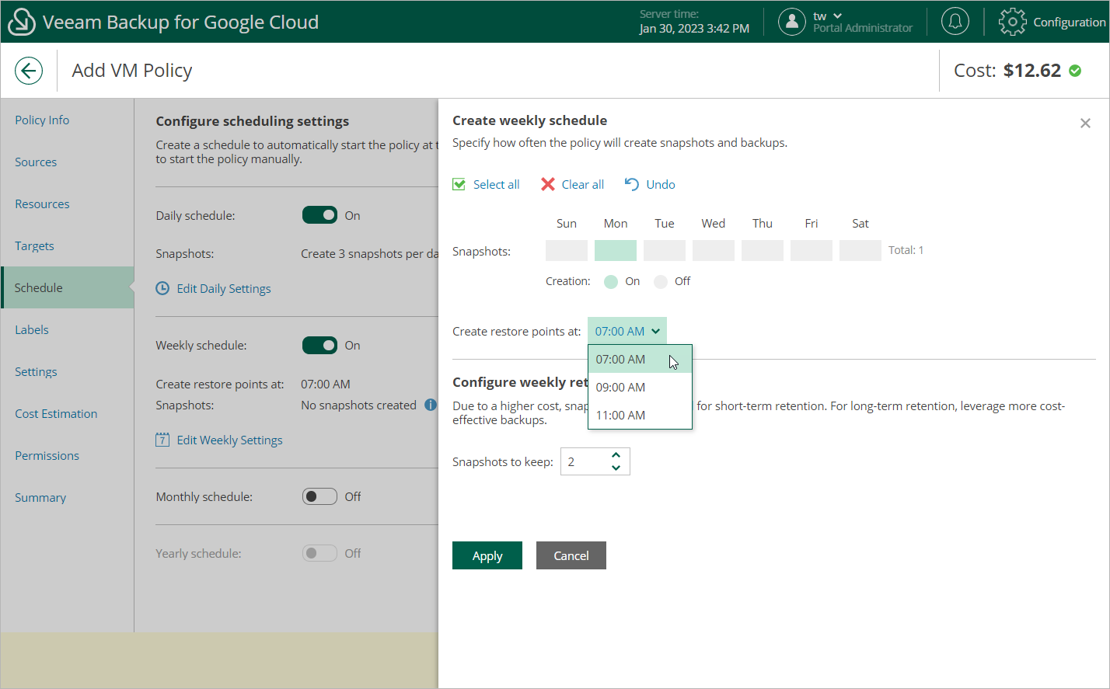Select the Schedule step
Viewport: 1110px width, 689px height.
pyautogui.click(x=67, y=287)
